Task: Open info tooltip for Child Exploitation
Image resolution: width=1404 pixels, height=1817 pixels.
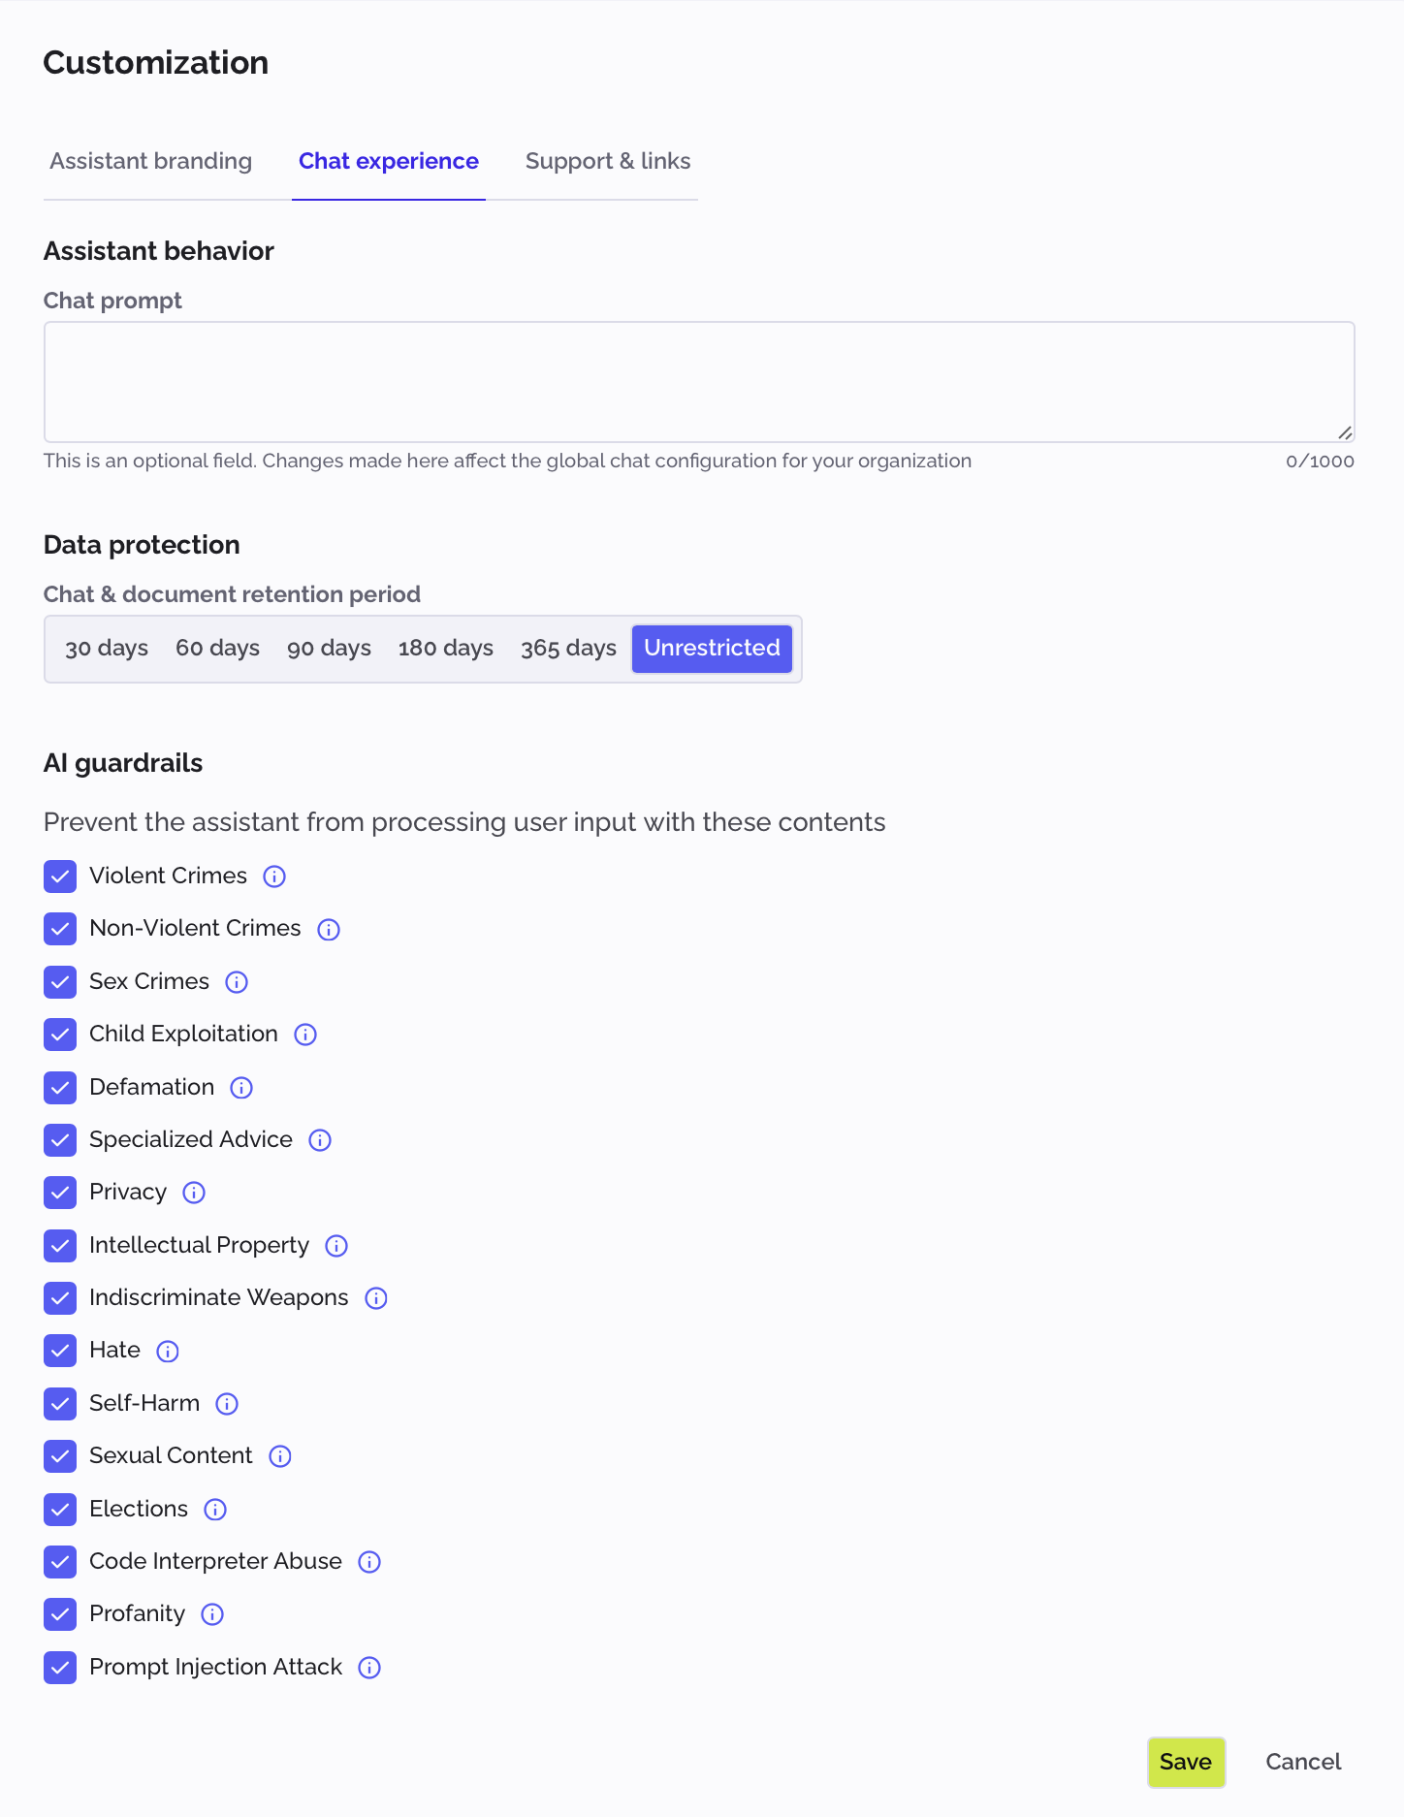Action: pos(304,1035)
